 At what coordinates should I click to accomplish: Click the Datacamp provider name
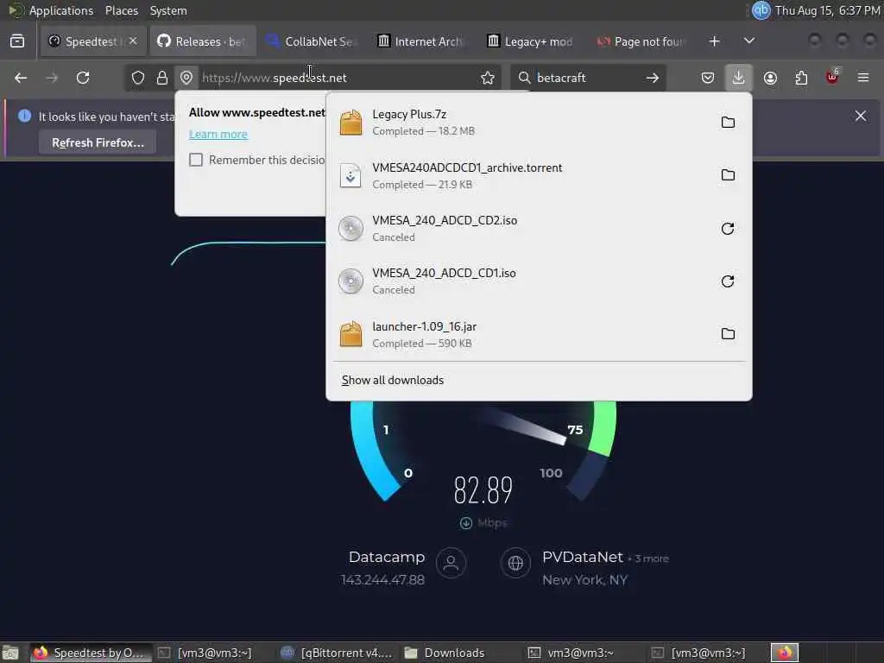[x=387, y=557]
